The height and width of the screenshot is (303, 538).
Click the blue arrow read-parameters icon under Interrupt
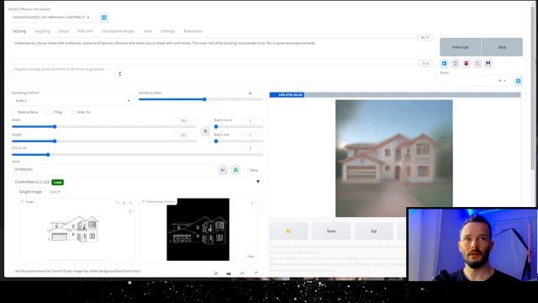445,63
